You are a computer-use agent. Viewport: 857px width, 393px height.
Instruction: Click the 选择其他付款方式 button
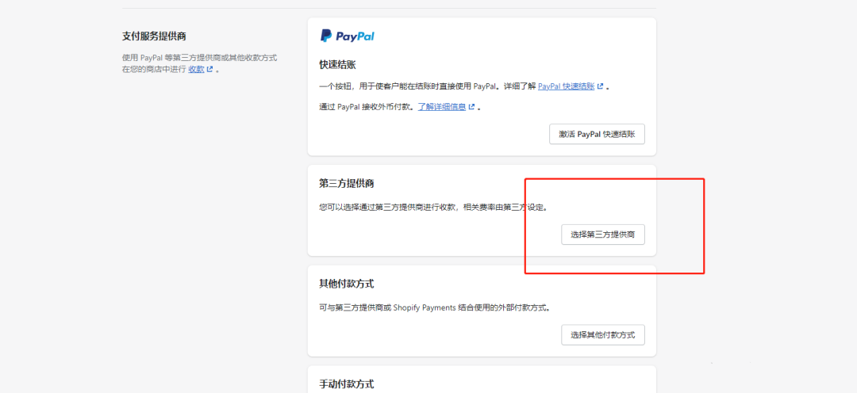point(603,335)
